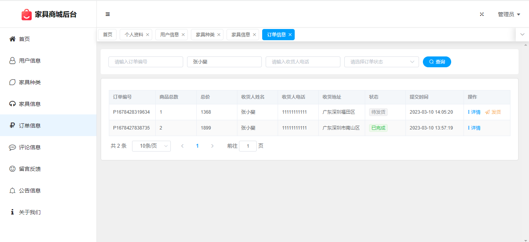Open the 管理员 account dropdown
The image size is (529, 242).
coord(508,14)
